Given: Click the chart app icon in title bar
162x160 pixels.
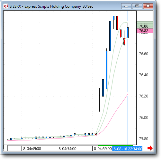Looking at the screenshot, I should tap(6, 6).
